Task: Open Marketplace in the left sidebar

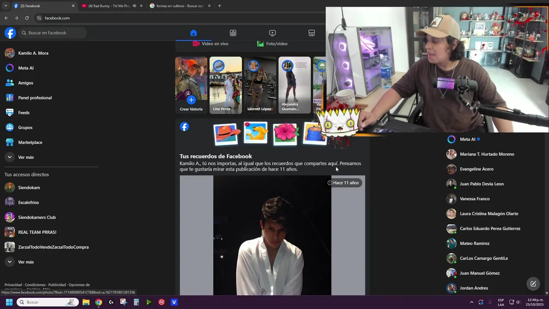Action: 30,142
